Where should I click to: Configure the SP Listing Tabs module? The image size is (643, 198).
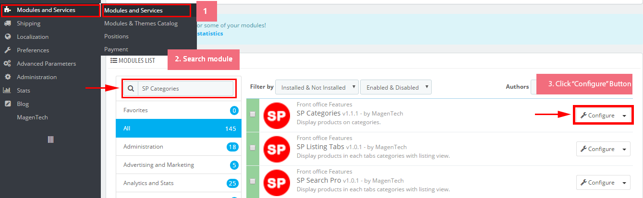[x=597, y=149]
